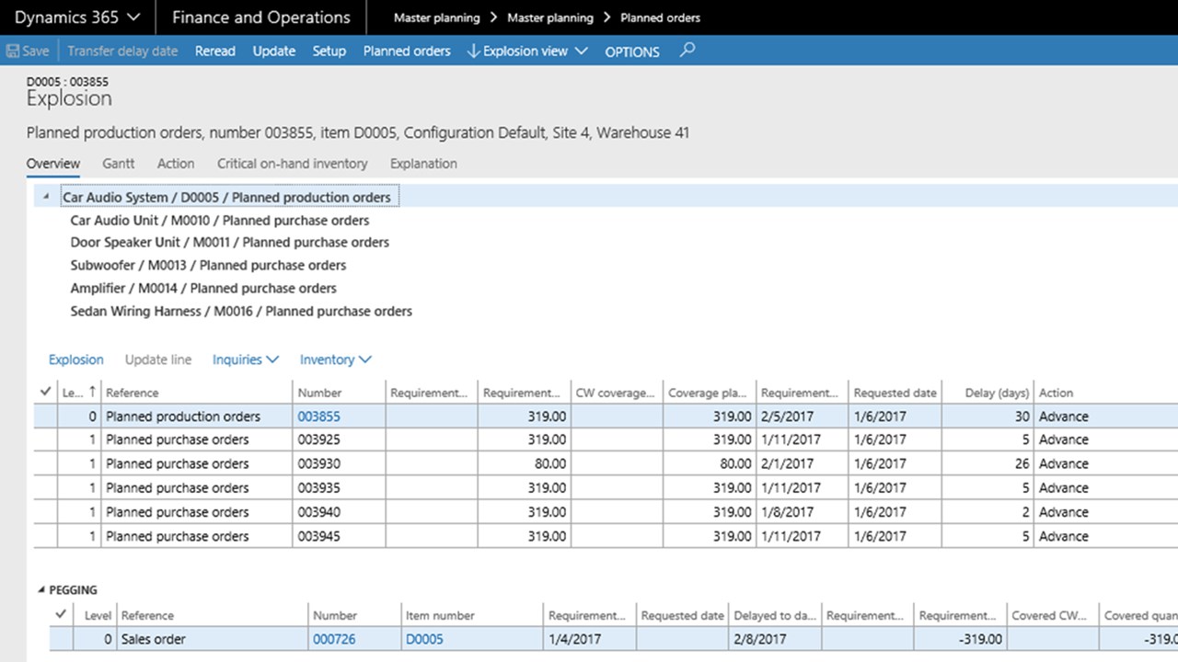Open the OPTIONS menu
The image size is (1178, 662).
632,51
